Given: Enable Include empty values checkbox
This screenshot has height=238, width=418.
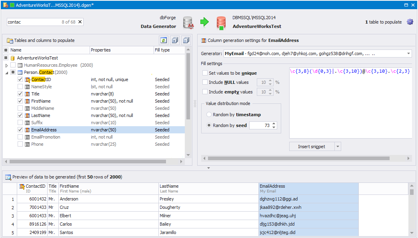Looking at the screenshot, I should pos(205,92).
